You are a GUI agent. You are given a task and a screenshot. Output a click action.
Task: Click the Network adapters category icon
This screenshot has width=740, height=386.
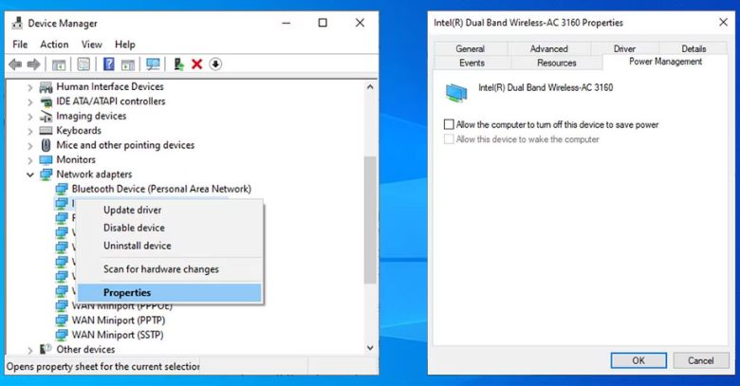[x=46, y=175]
